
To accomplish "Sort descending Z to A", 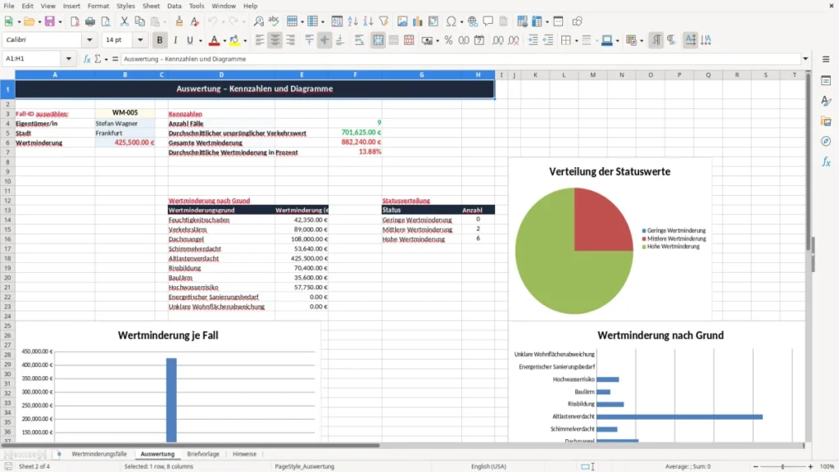I will pos(368,21).
